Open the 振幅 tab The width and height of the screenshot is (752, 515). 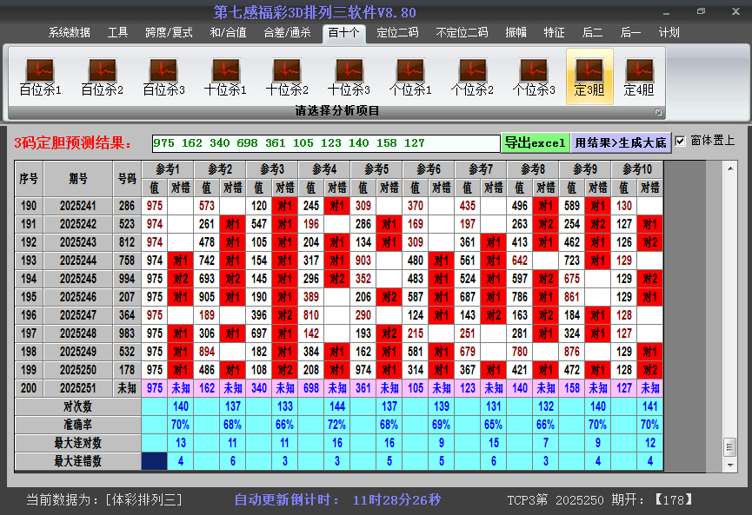(x=516, y=32)
